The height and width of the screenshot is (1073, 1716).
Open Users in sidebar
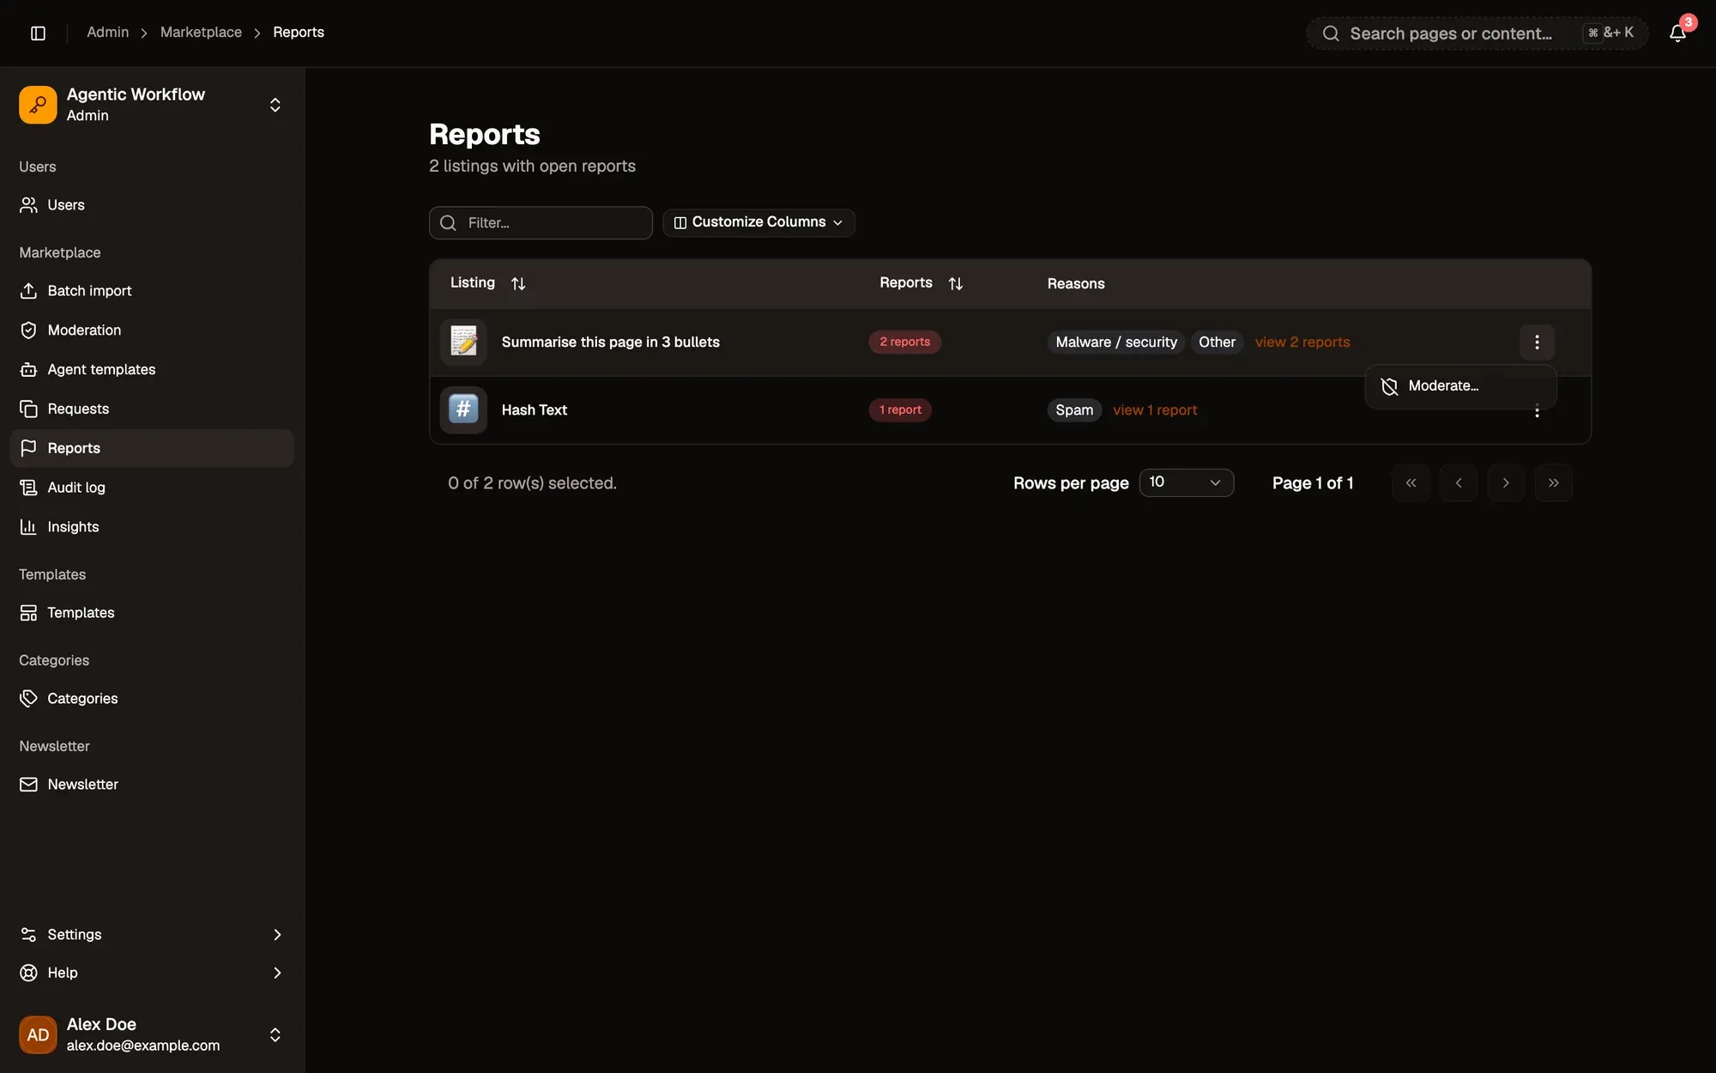152,204
